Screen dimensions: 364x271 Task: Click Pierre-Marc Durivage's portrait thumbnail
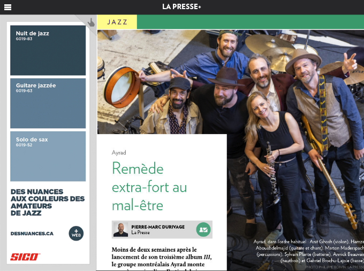[121, 230]
